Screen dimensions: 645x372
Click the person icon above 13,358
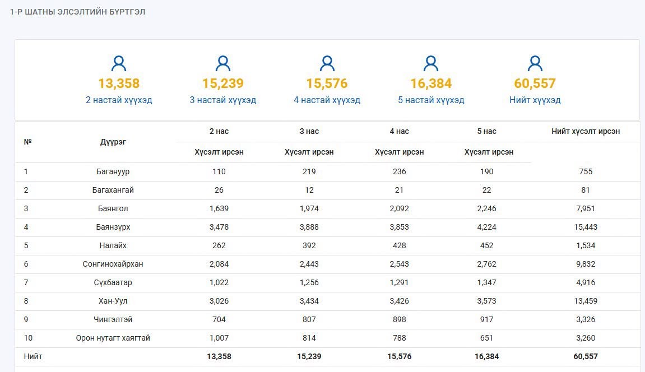119,64
